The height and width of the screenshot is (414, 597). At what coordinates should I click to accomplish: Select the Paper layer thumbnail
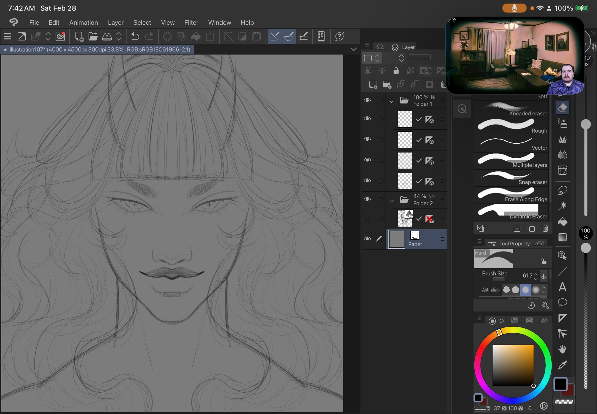click(x=396, y=239)
